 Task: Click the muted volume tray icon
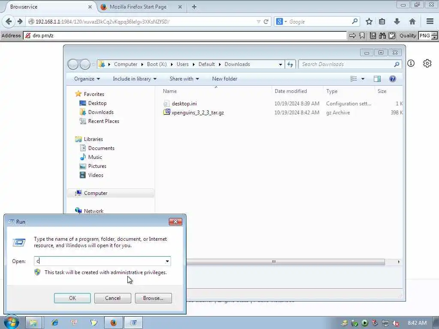396,323
